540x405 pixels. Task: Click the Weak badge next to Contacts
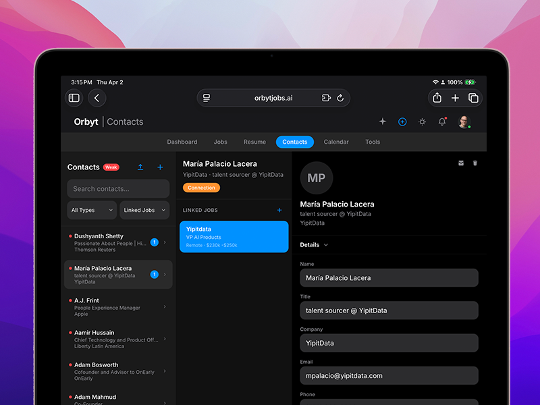pos(111,167)
